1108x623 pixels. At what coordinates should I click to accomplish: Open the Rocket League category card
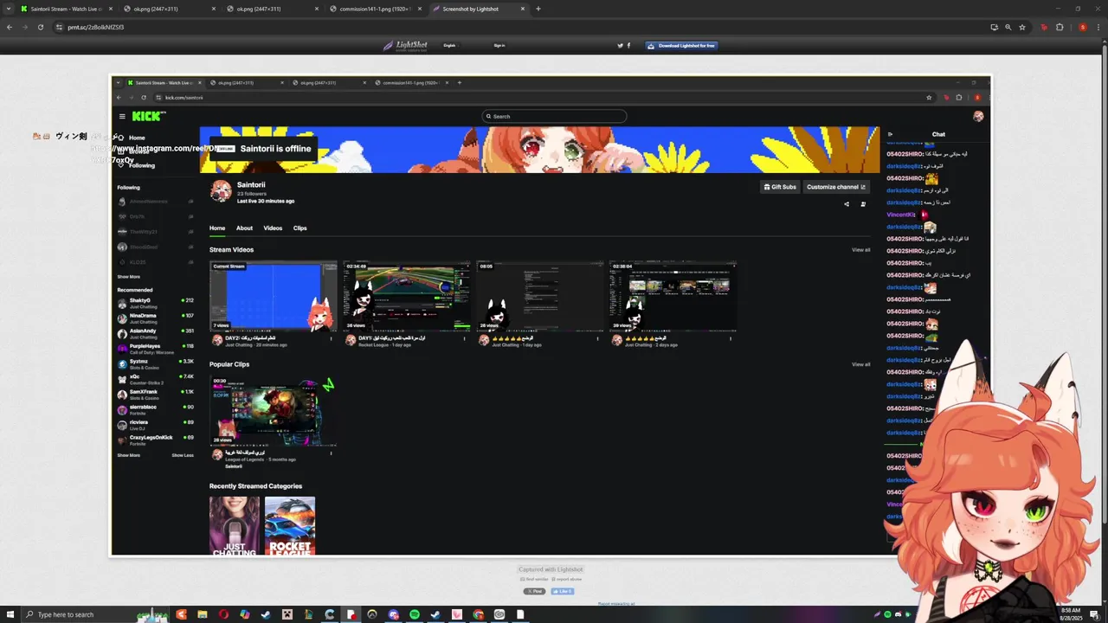pyautogui.click(x=290, y=526)
